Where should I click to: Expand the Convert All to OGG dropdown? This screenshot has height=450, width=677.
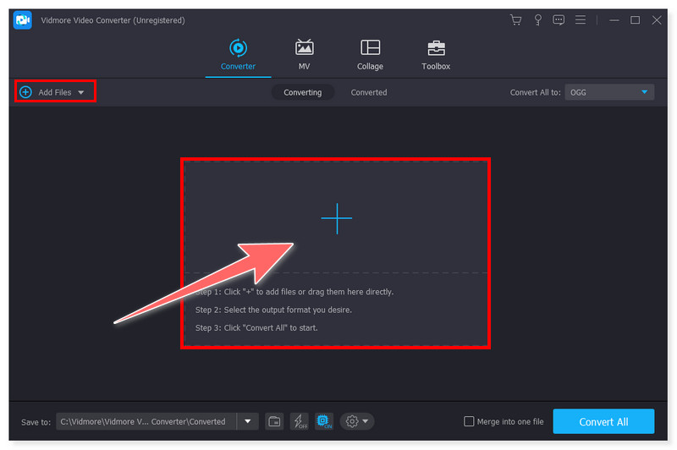[644, 92]
